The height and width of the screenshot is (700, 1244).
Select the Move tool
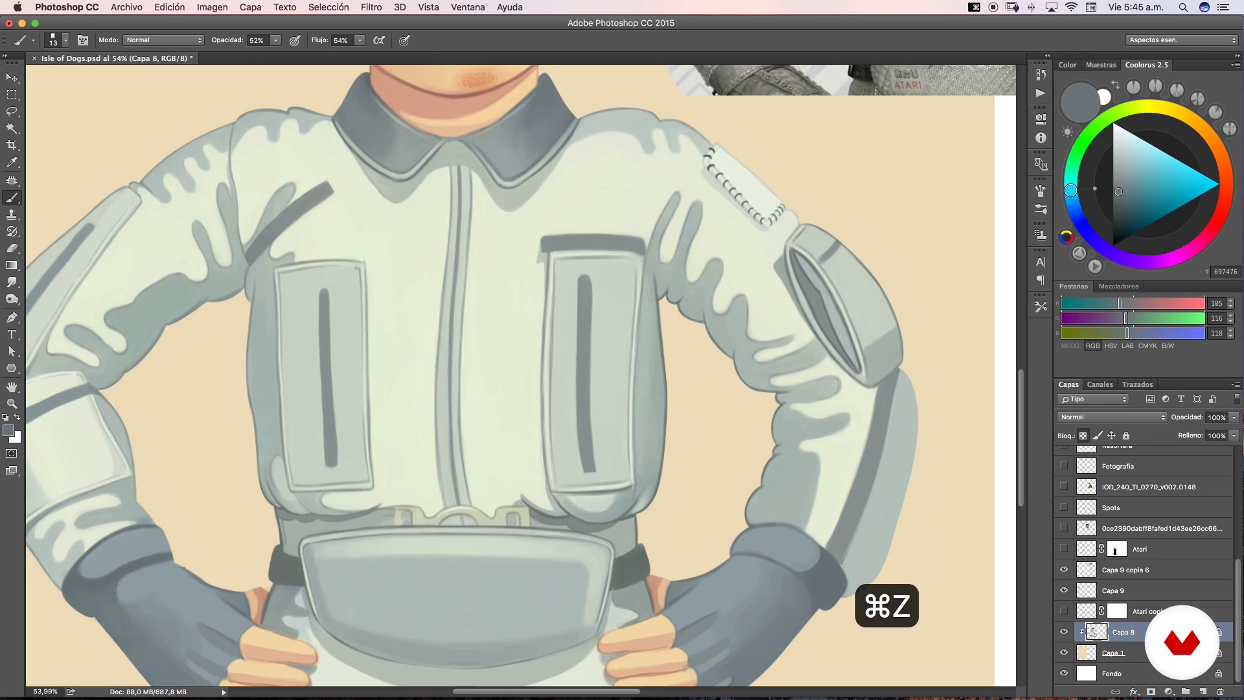12,78
